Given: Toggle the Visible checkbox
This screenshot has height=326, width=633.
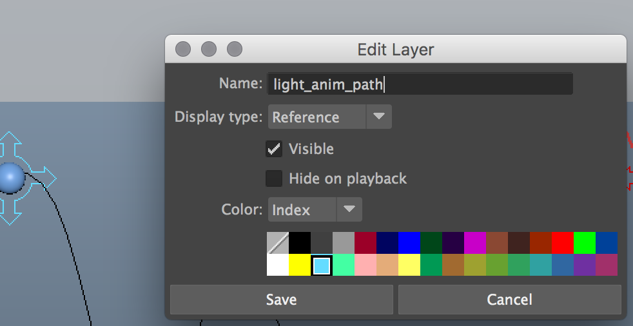Looking at the screenshot, I should click(x=274, y=149).
